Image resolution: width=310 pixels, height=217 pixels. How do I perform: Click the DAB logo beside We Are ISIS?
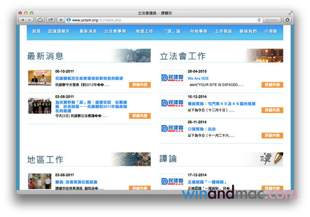click(x=172, y=77)
